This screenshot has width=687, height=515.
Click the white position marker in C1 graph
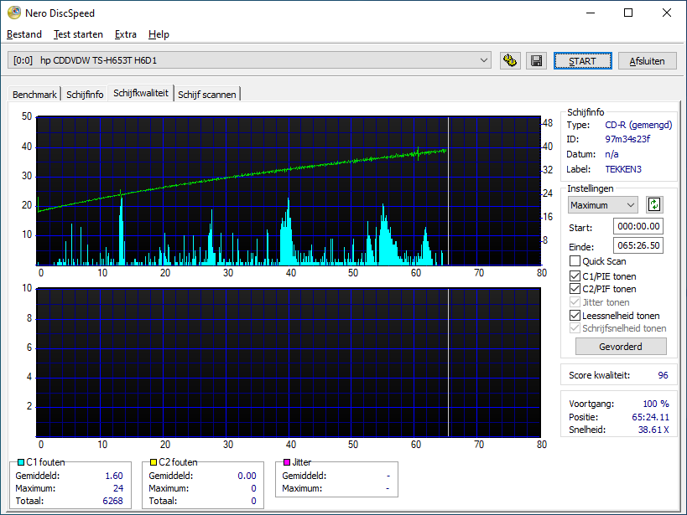coord(448,191)
